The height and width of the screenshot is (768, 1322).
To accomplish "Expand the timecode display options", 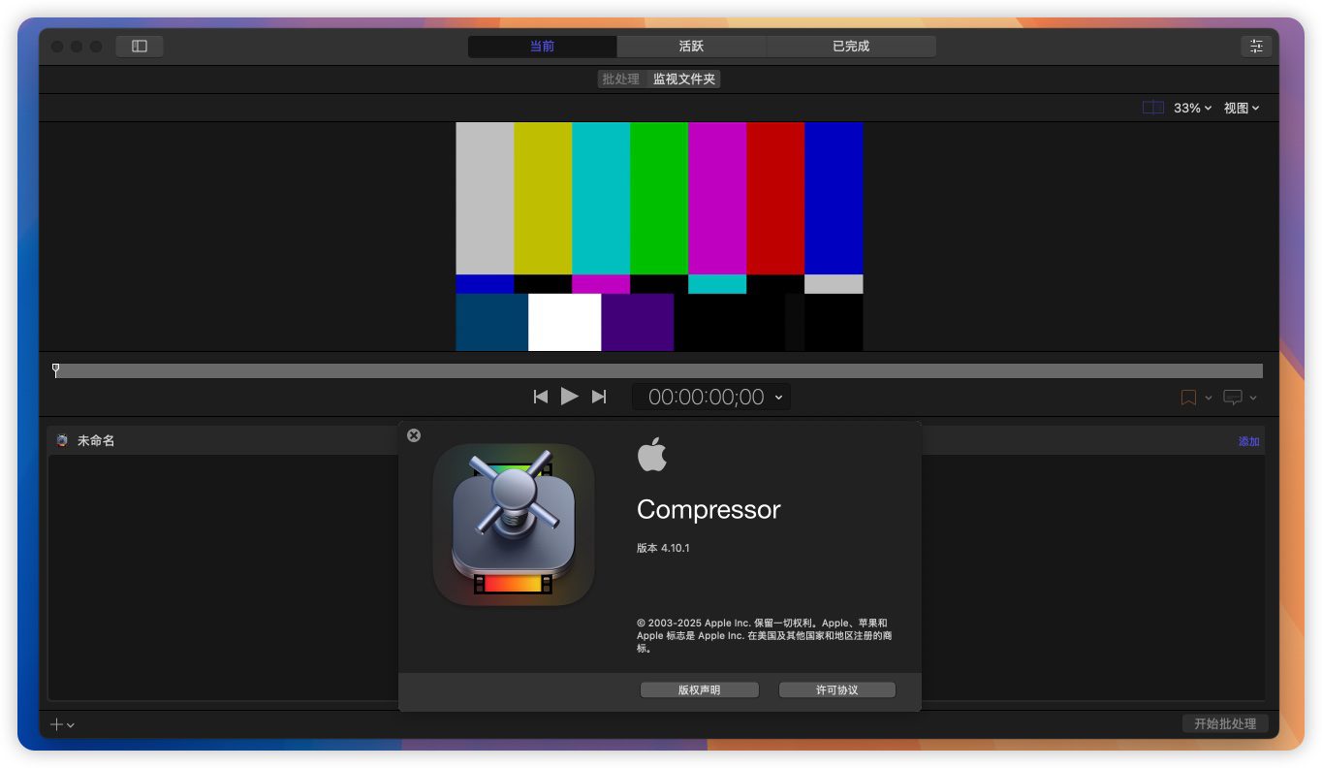I will point(778,398).
